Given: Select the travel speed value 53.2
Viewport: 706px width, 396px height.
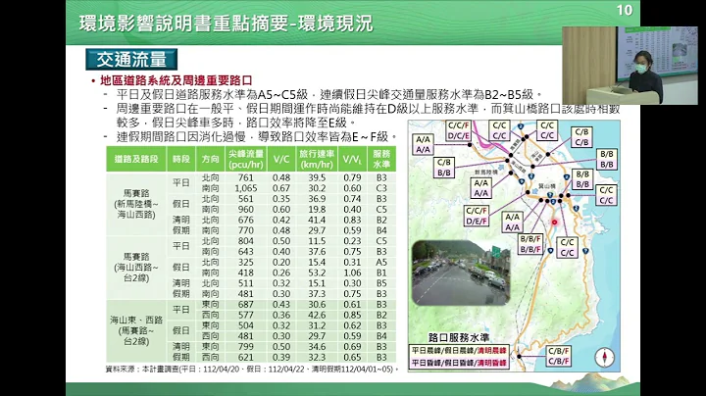Looking at the screenshot, I should 317,272.
